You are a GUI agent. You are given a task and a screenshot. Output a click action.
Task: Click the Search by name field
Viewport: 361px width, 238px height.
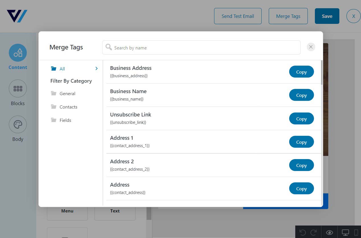(201, 47)
